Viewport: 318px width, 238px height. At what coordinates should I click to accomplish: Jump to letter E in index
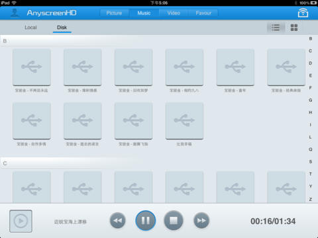click(x=311, y=75)
